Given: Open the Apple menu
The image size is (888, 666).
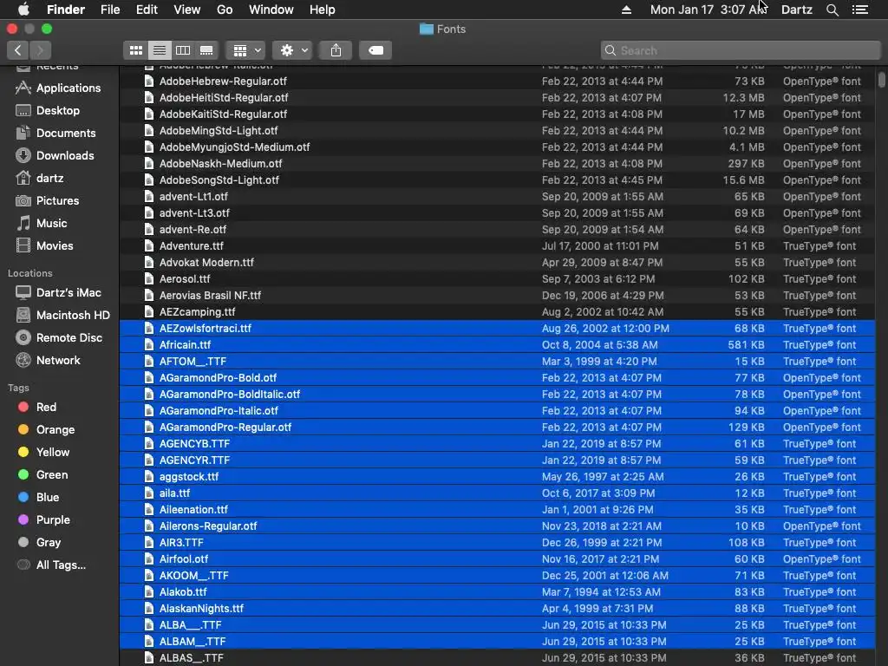Looking at the screenshot, I should point(23,10).
